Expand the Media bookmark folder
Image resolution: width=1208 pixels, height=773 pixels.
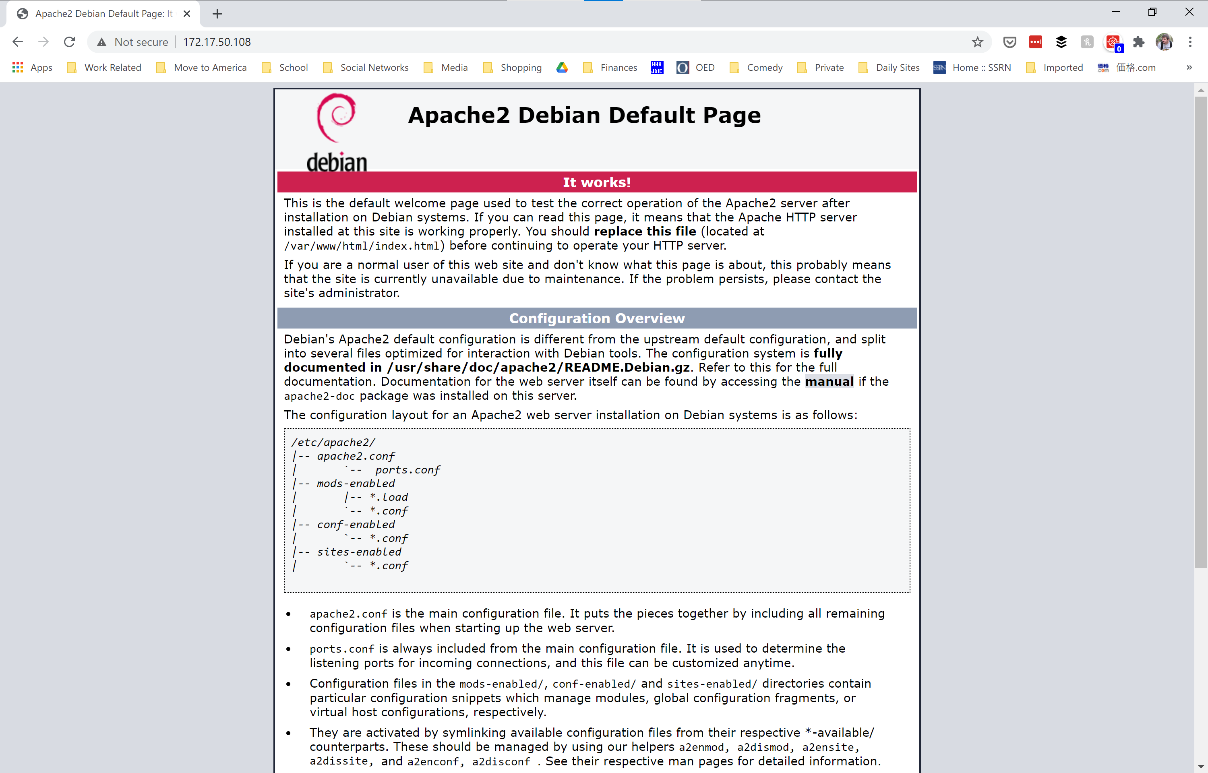point(446,67)
